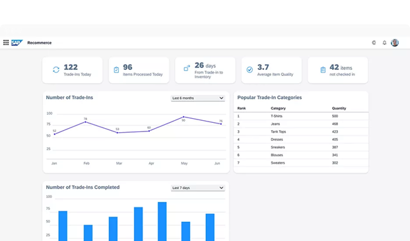Select the Sneakers row
This screenshot has width=410, height=241.
(x=301, y=147)
